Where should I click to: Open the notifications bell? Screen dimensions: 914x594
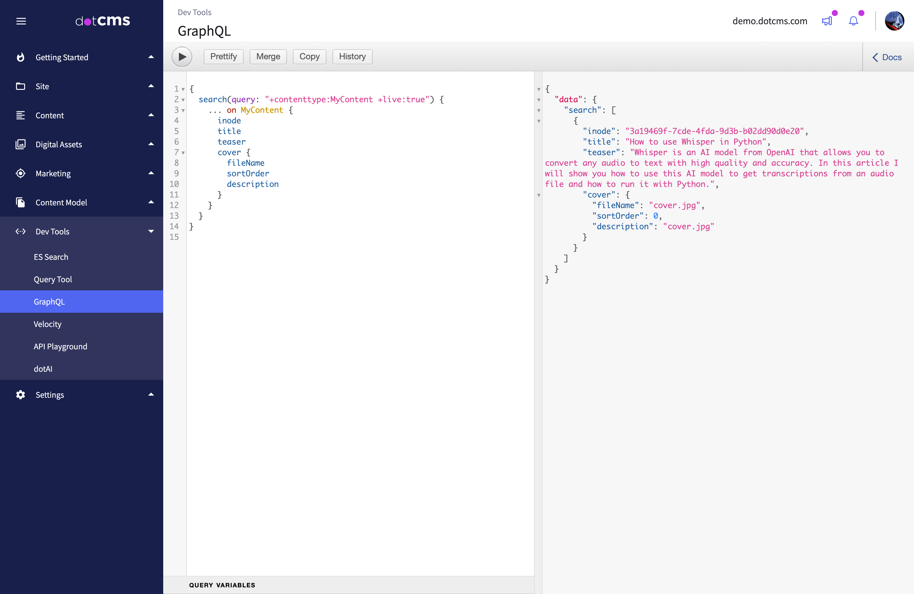coord(853,21)
